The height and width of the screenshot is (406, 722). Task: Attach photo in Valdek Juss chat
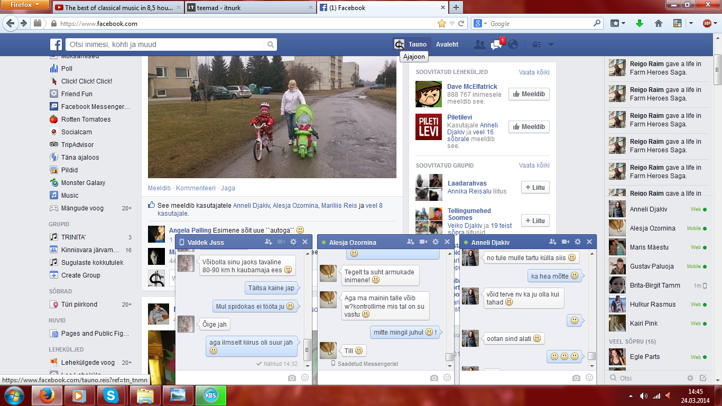(292, 378)
